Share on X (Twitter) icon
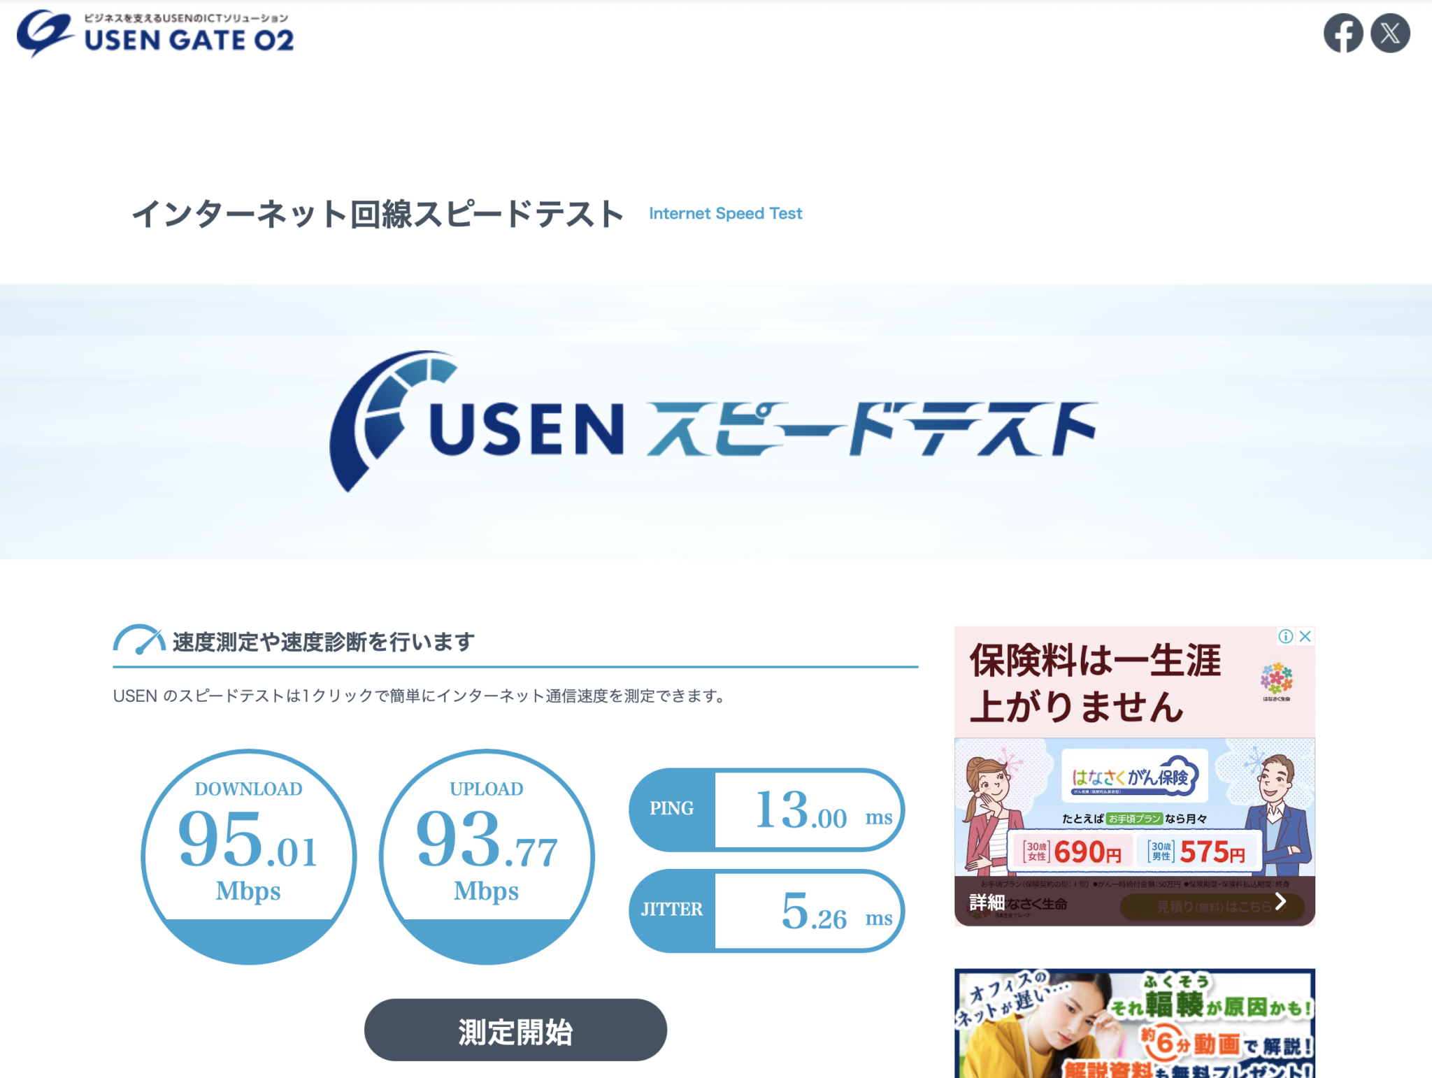This screenshot has height=1078, width=1432. (x=1390, y=33)
